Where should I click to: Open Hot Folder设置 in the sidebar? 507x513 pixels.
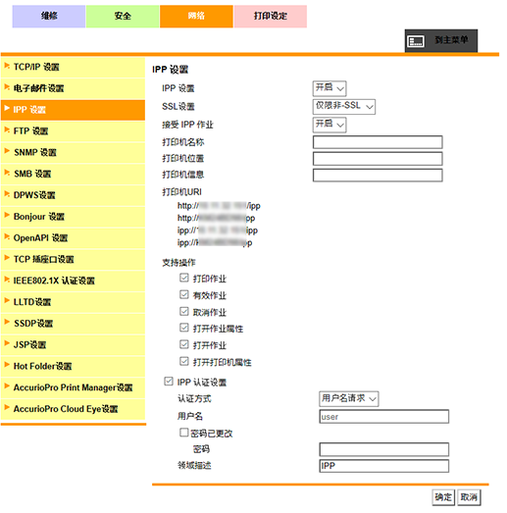pyautogui.click(x=73, y=366)
